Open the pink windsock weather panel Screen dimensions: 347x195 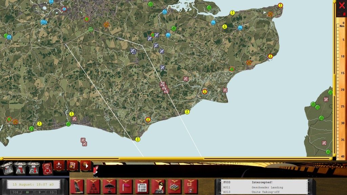click(x=126, y=187)
